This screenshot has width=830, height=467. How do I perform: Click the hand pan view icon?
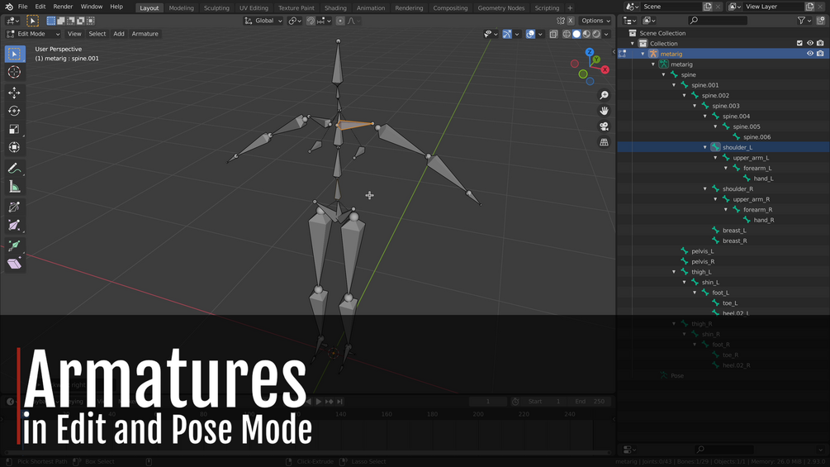tap(604, 111)
